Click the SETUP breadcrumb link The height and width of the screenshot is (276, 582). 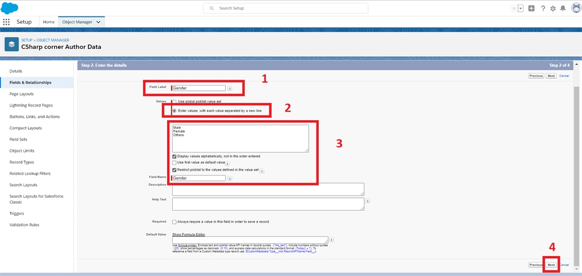[27, 40]
